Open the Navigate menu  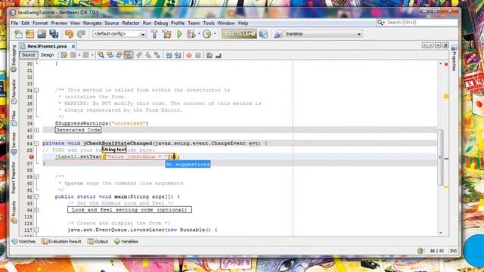(x=92, y=23)
